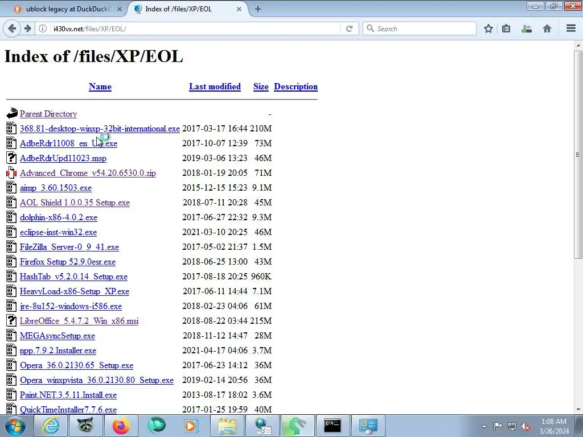Sort listing by Name column header

100,86
